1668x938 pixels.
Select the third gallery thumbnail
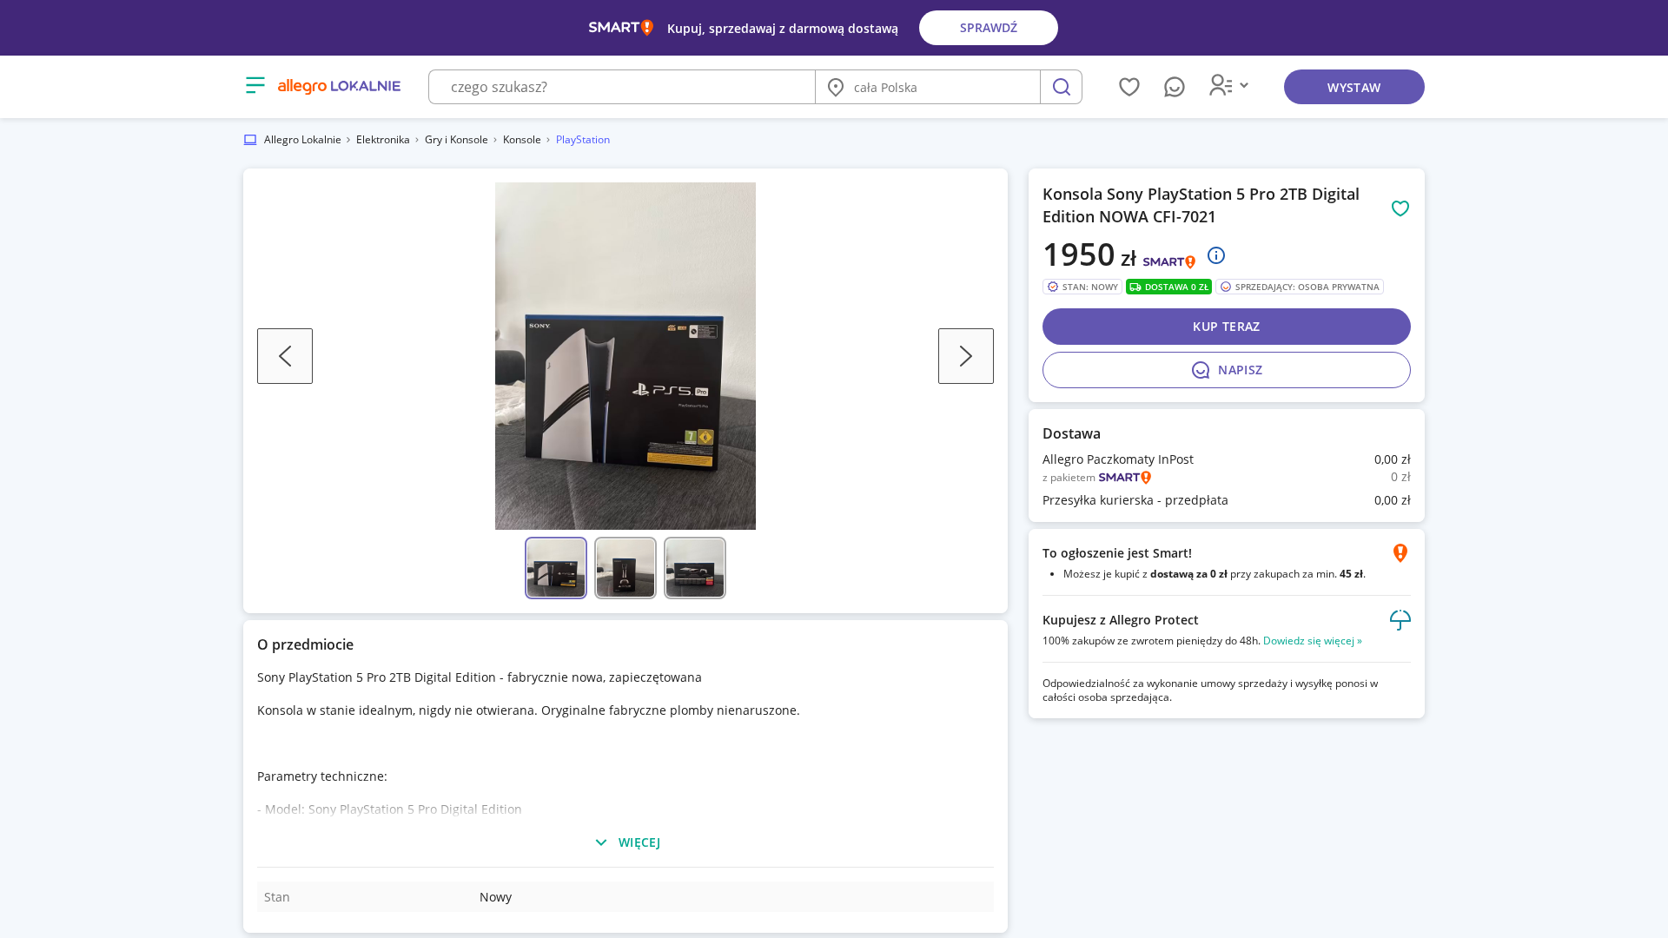click(695, 568)
